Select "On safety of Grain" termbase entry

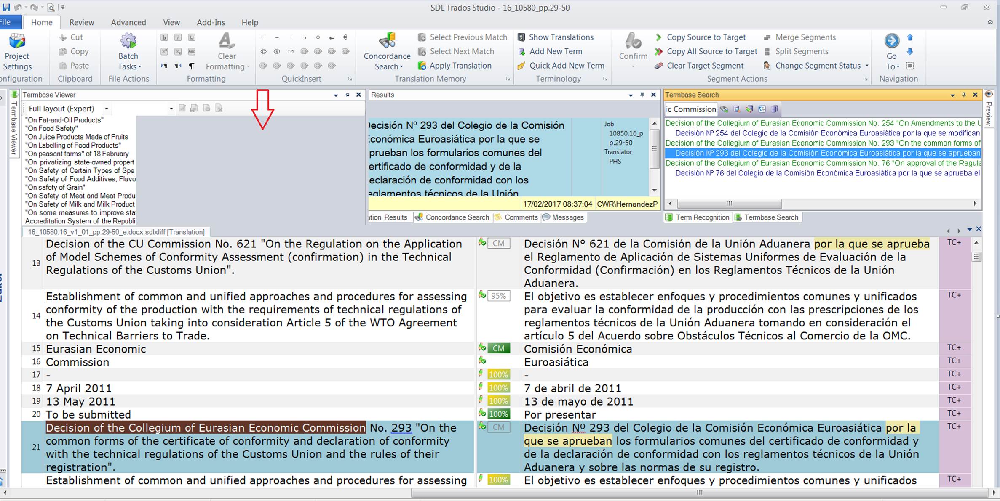point(55,187)
